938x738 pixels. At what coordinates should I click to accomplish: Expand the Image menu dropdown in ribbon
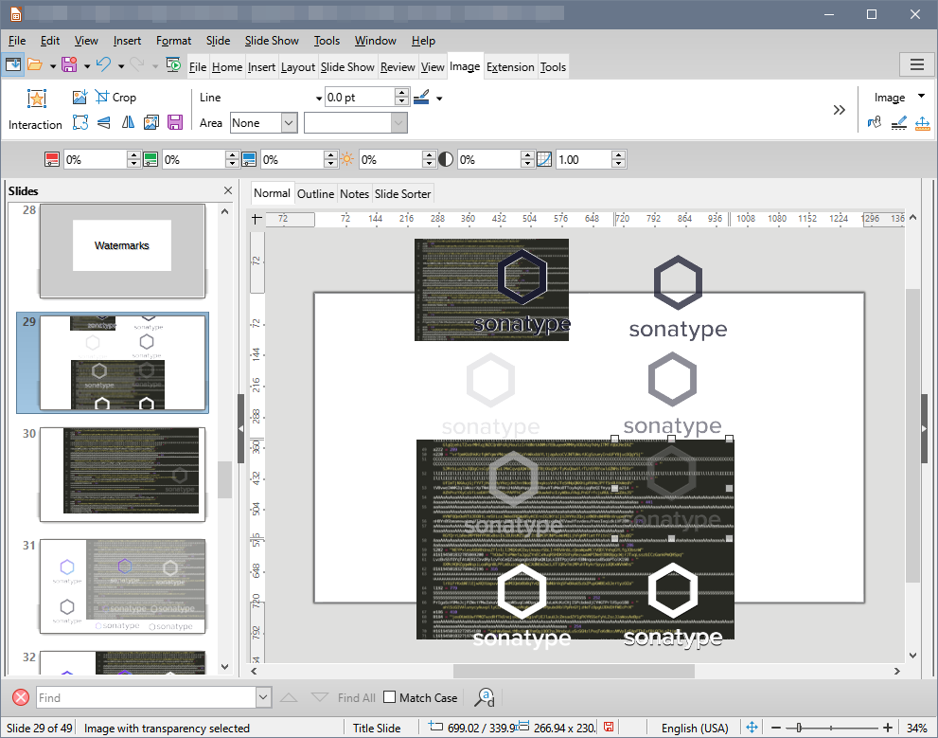[921, 97]
